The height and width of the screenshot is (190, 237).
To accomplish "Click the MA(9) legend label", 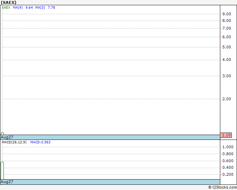I will click(18, 8).
